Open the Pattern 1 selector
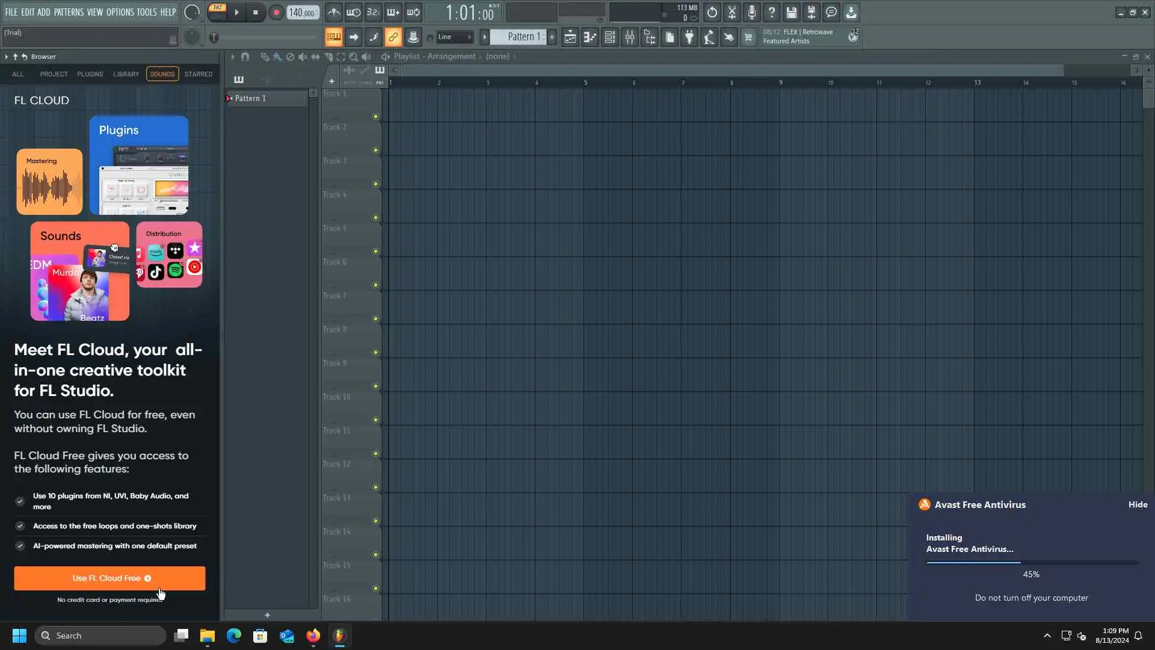This screenshot has width=1155, height=650. point(521,37)
